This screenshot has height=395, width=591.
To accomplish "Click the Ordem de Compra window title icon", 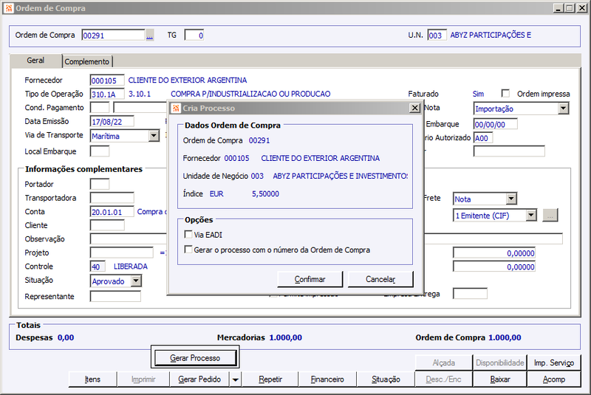I will tap(8, 8).
